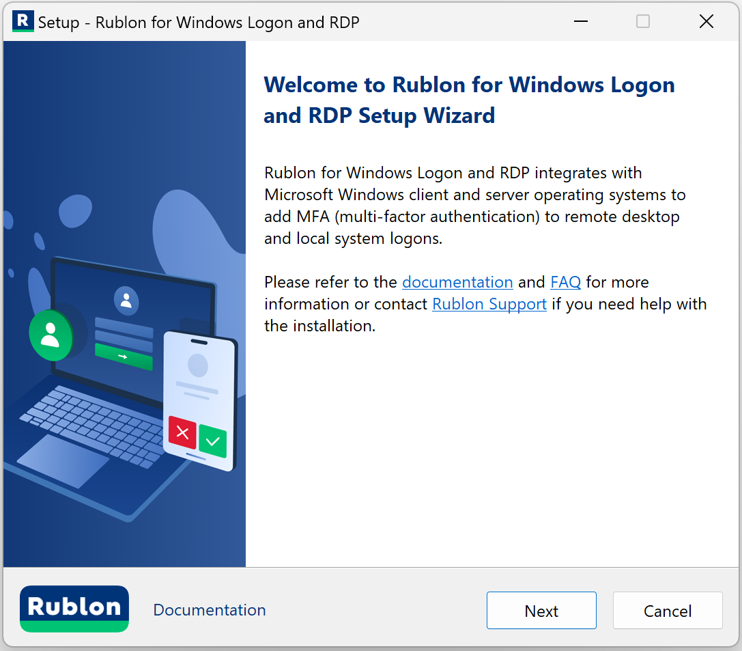Screen dimensions: 742x651
Task: Follow the Rublon Support link
Action: [489, 304]
